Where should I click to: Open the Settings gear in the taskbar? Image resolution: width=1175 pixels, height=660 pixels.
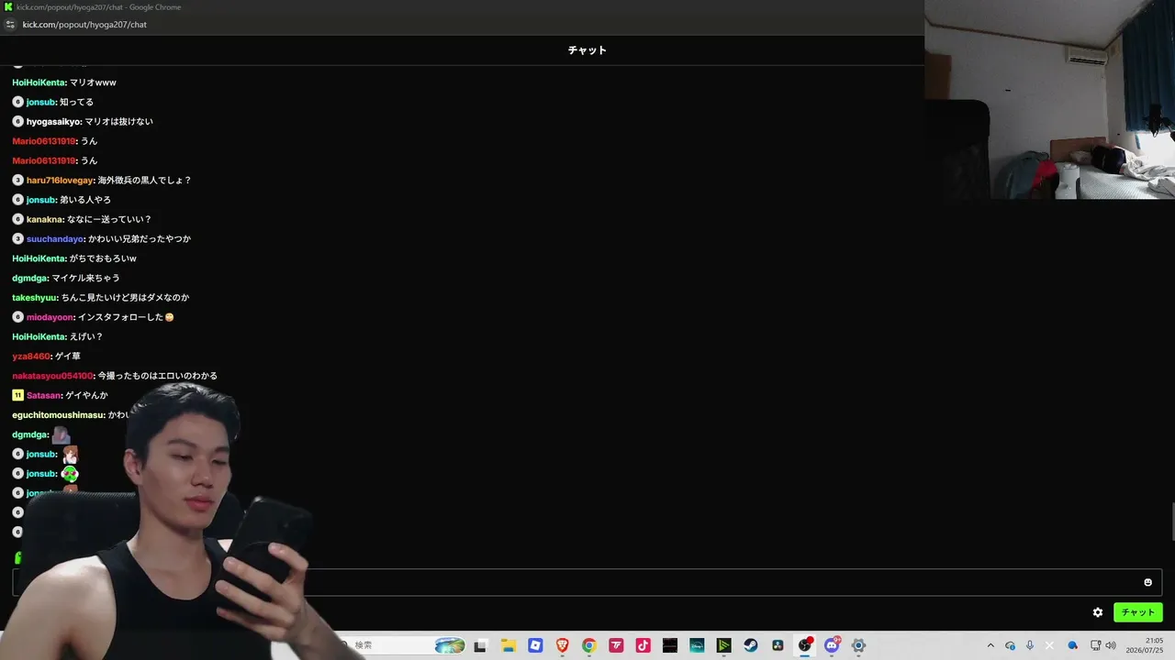click(858, 645)
